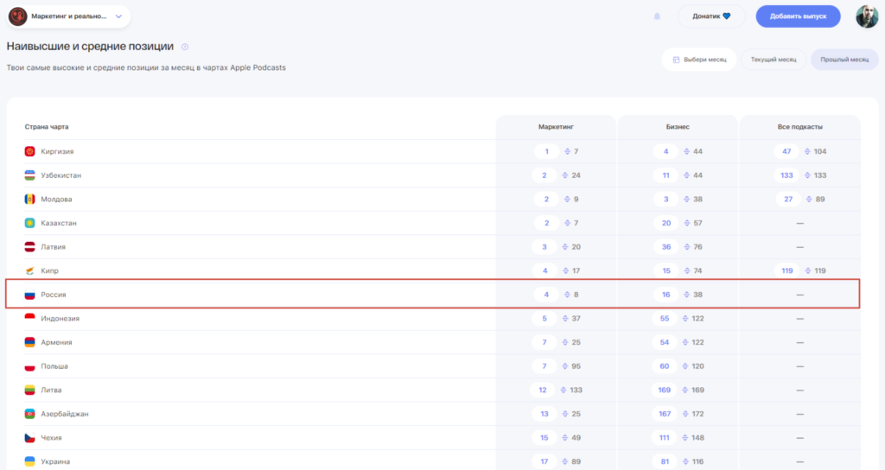Select the Прошлый месяц tab
Viewport: 885px width, 470px height.
(x=844, y=60)
